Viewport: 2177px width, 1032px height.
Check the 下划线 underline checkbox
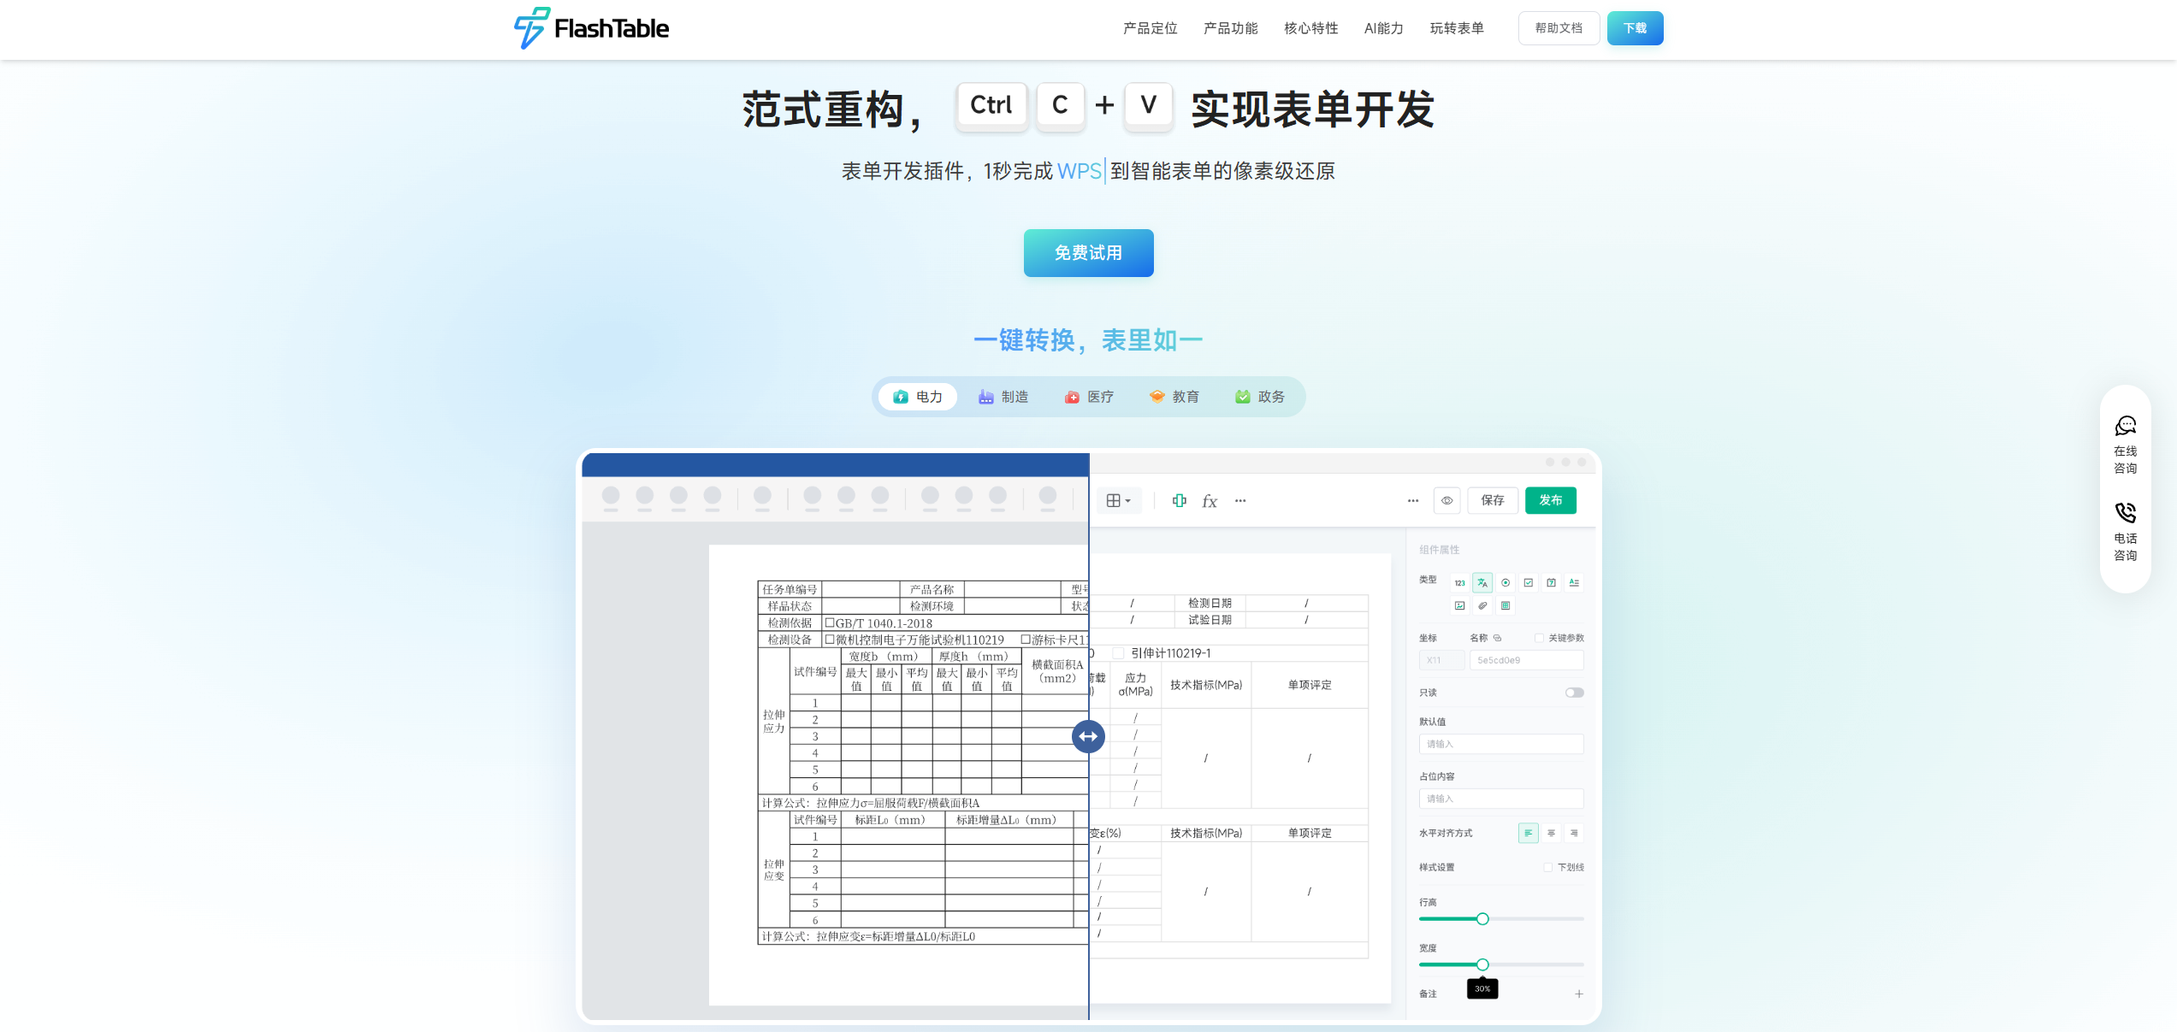(1548, 867)
